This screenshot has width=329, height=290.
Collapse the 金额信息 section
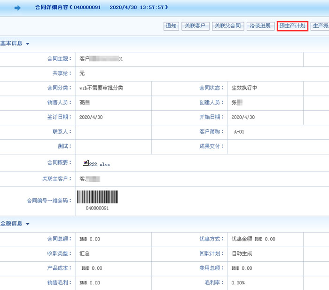coord(28,224)
